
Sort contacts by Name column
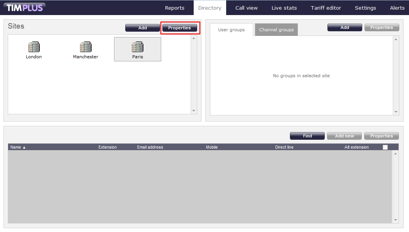click(18, 147)
